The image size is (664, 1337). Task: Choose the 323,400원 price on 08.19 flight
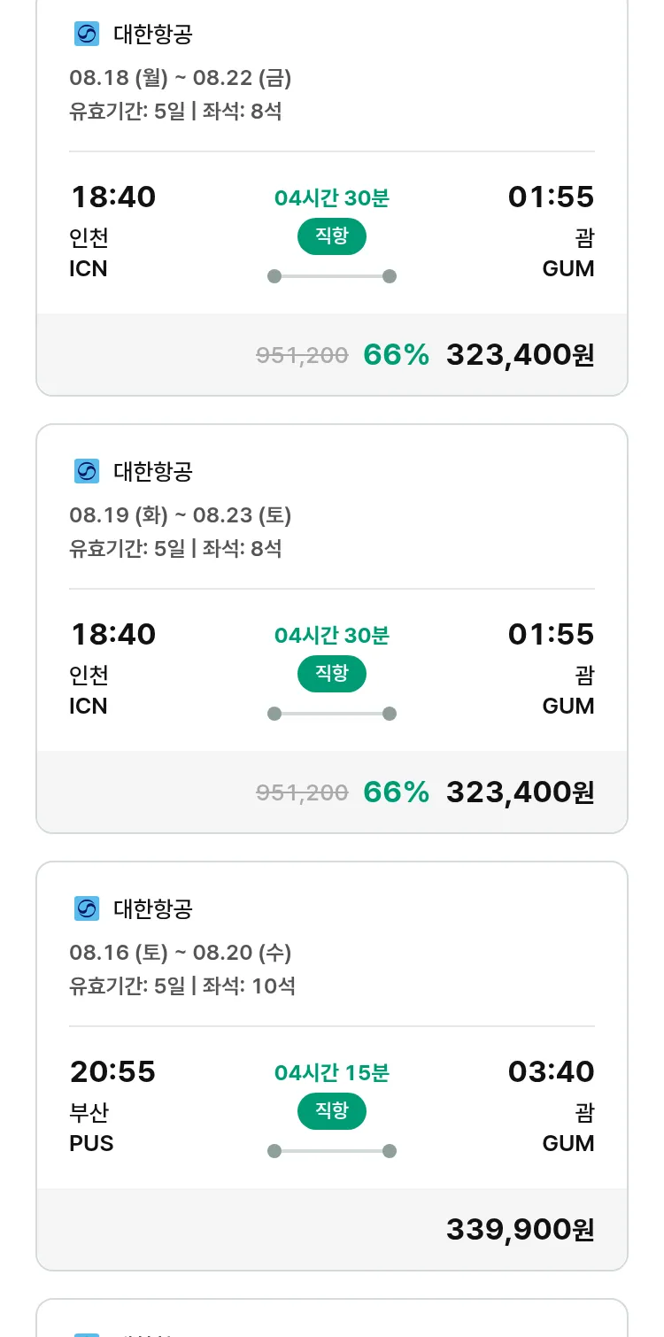tap(520, 792)
